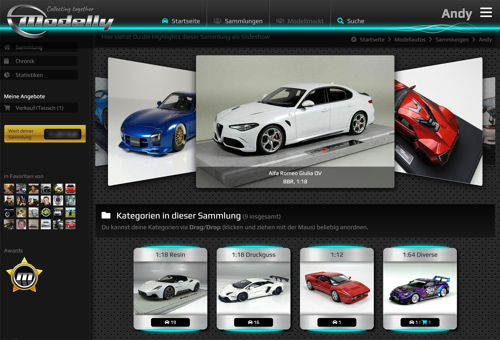The height and width of the screenshot is (340, 500).
Task: Click Sammlungen in the breadcrumb trail
Action: (x=452, y=40)
